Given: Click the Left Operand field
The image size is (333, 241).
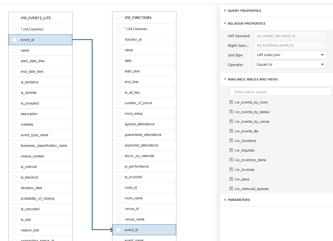Looking at the screenshot, I should click(x=290, y=36).
